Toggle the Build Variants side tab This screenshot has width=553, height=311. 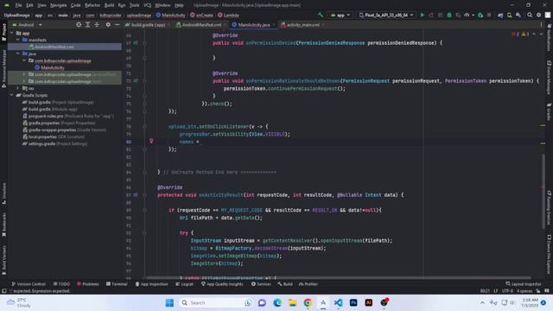3,260
